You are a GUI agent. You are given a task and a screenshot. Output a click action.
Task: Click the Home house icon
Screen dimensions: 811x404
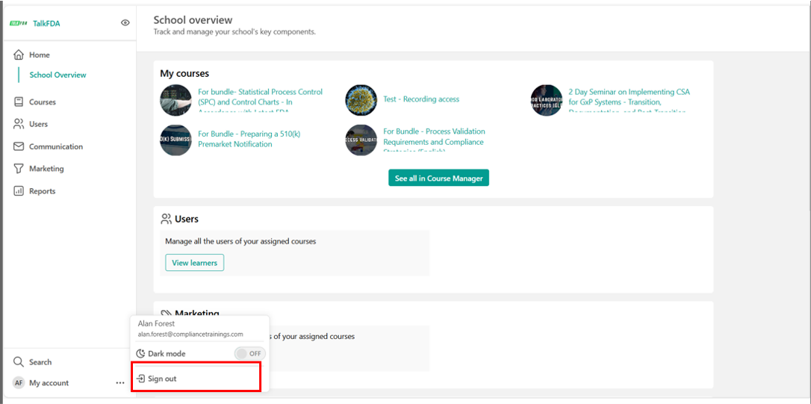click(19, 55)
